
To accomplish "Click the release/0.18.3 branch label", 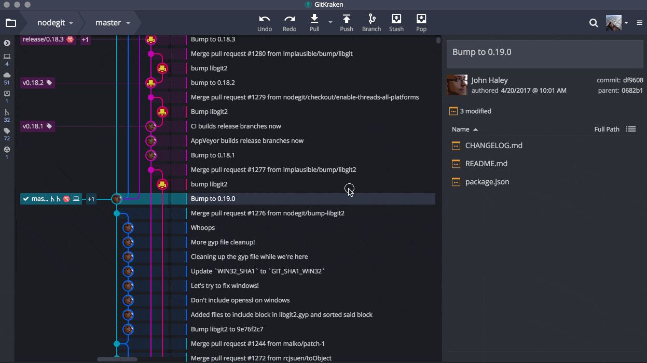I will point(48,39).
